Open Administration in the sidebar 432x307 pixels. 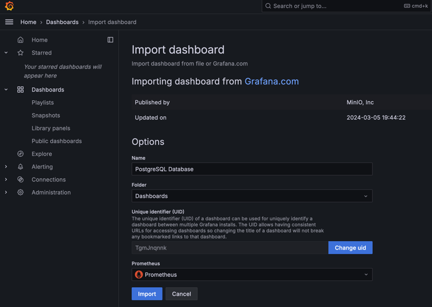[51, 192]
